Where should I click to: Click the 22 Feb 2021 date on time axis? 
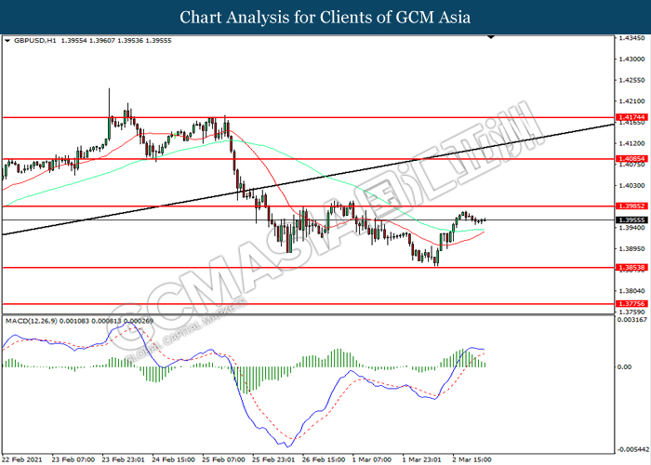pos(24,458)
